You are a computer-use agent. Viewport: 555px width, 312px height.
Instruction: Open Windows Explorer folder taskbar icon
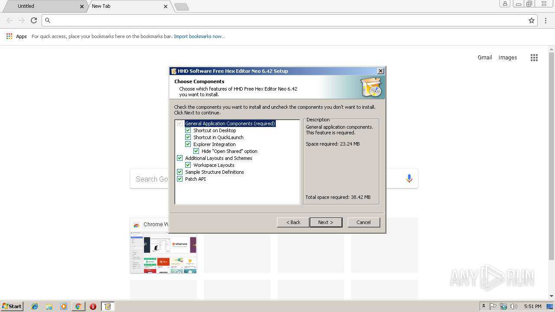49,306
